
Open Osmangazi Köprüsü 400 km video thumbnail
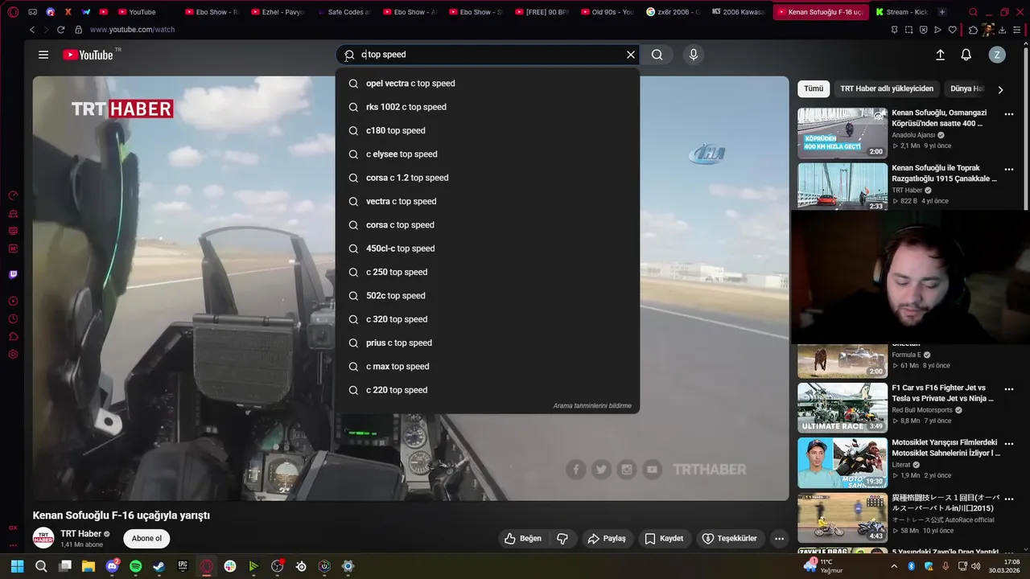(x=843, y=133)
